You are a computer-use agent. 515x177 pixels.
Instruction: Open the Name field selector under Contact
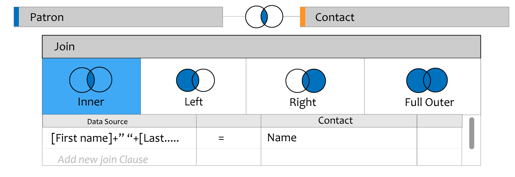tap(339, 138)
